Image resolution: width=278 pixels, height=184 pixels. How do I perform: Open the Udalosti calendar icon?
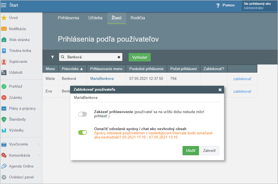(4, 72)
